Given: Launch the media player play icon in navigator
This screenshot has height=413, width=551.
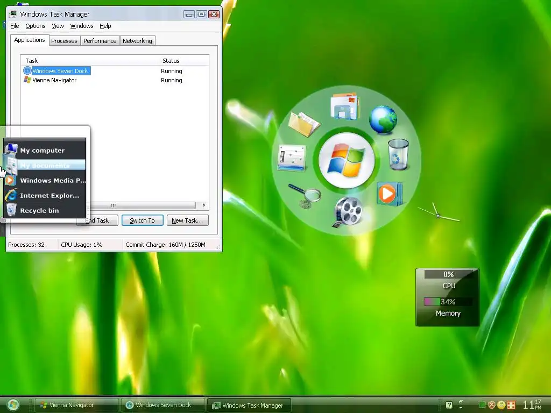Looking at the screenshot, I should tap(390, 194).
